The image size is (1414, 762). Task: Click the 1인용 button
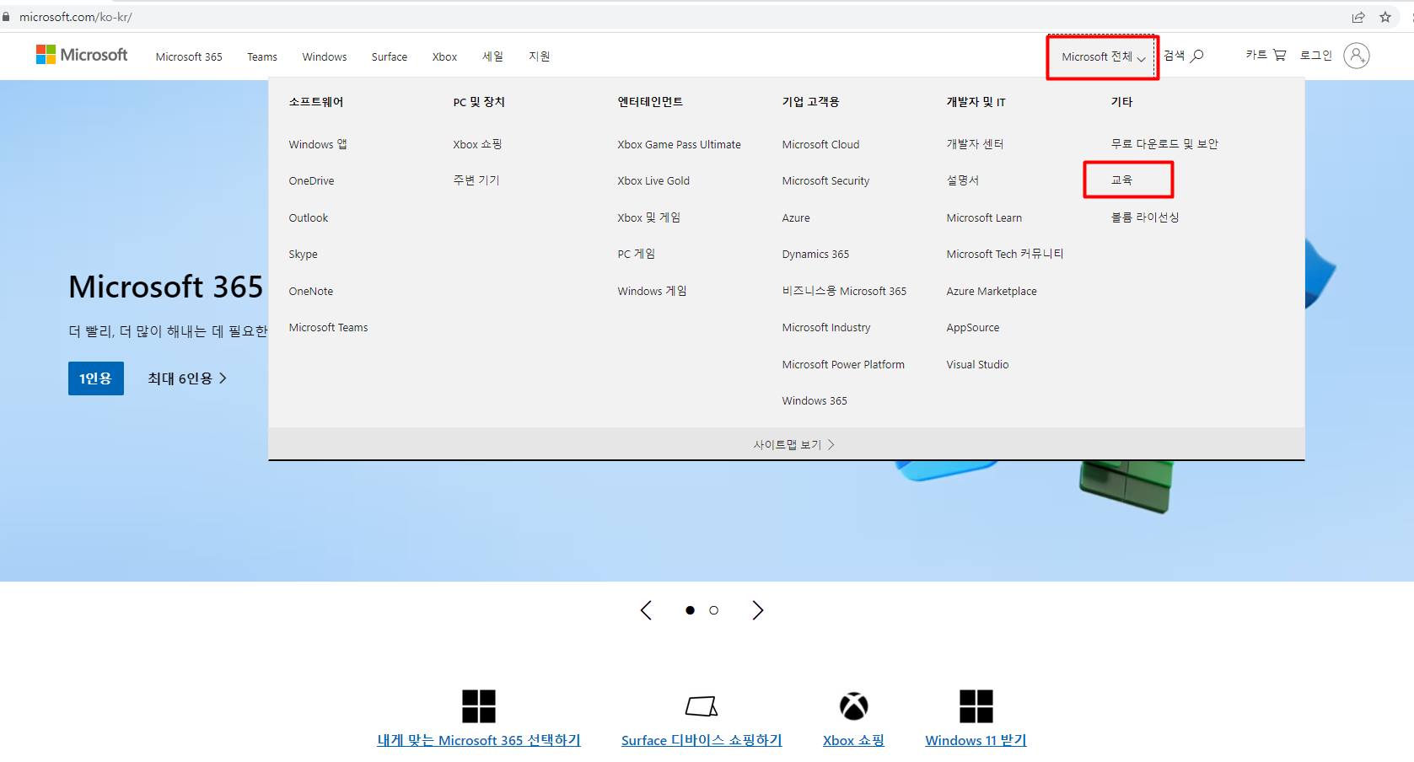pyautogui.click(x=96, y=378)
